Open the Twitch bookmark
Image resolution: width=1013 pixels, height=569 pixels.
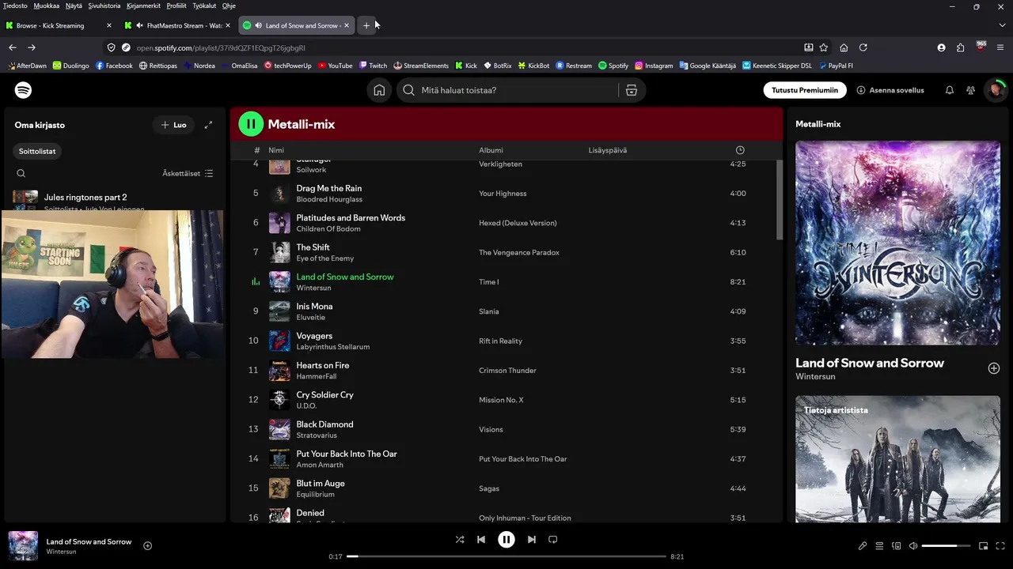point(373,66)
